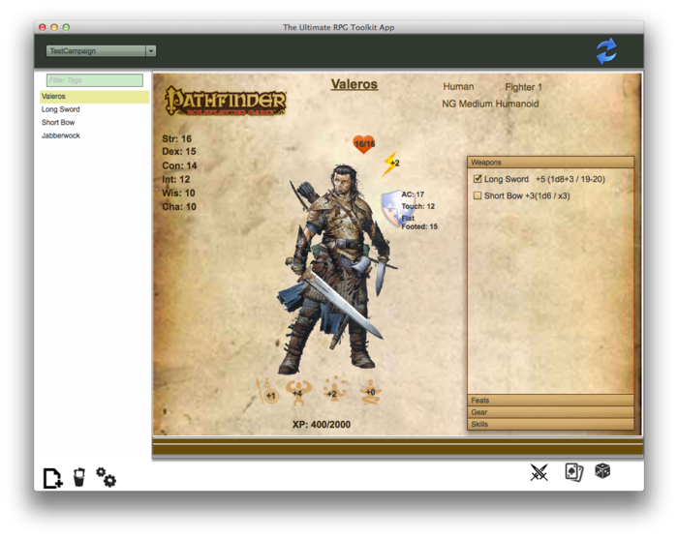Viewport: 678px width, 538px height.
Task: Uncheck the Long Sword weapon checkbox
Action: [478, 178]
